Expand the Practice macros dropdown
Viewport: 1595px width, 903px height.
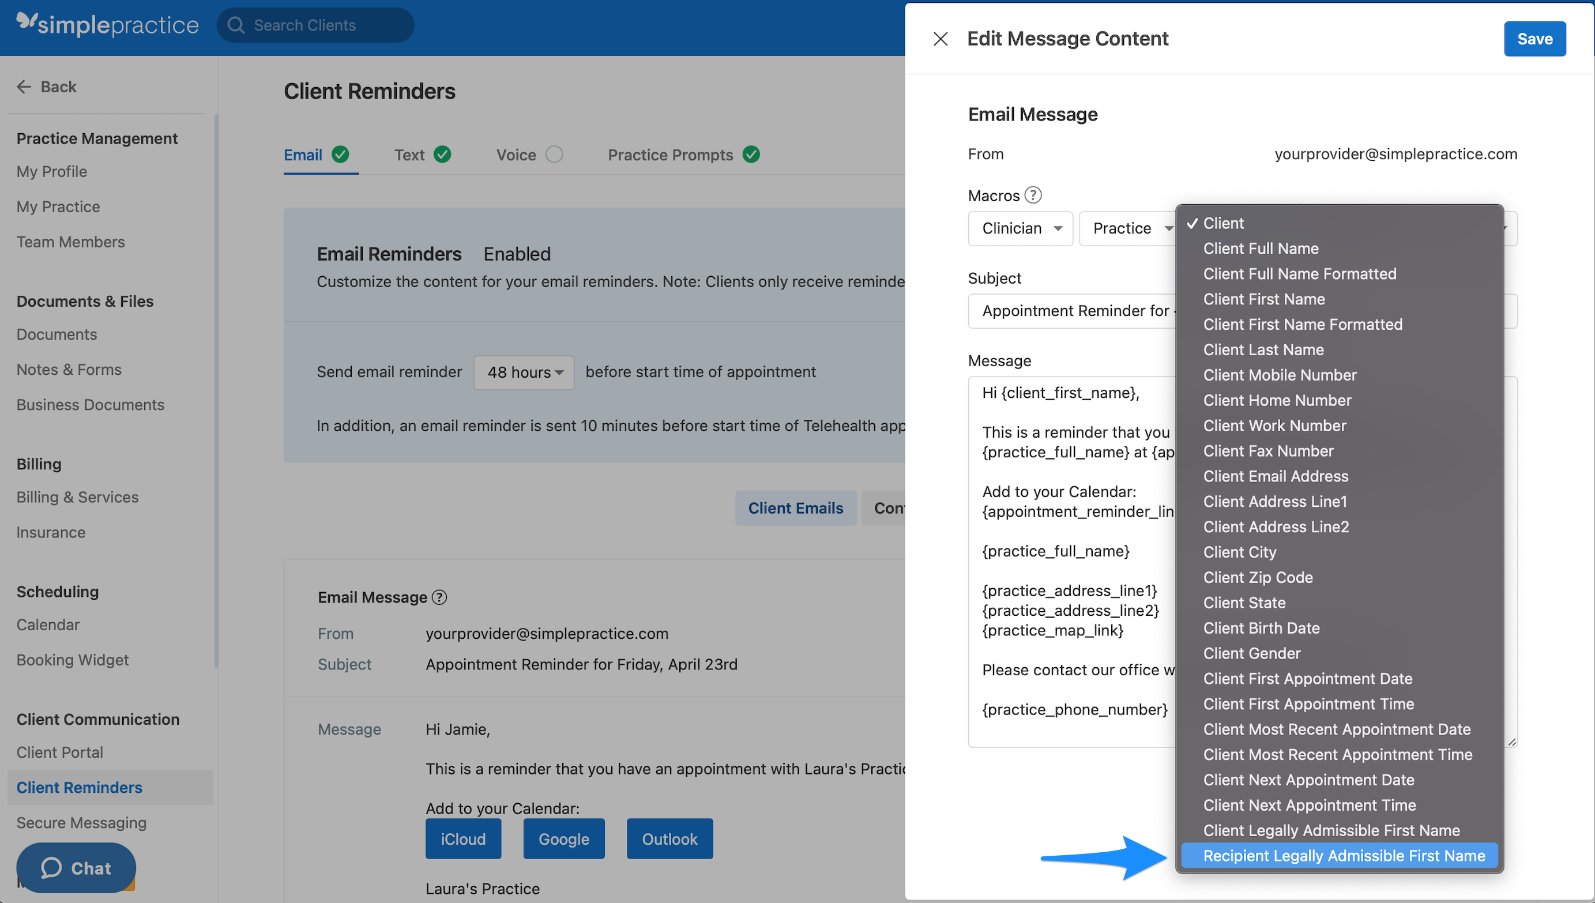click(1128, 229)
